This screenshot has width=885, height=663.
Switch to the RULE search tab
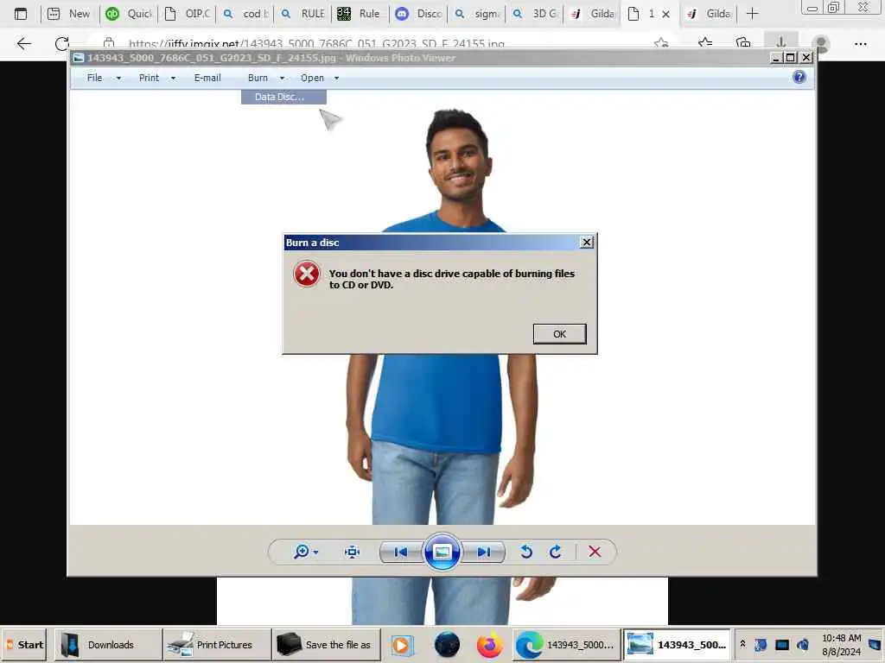pos(303,14)
